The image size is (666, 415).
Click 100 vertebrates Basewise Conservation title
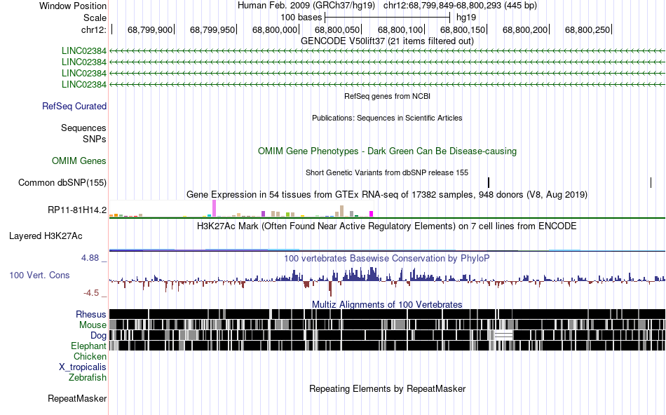(387, 258)
